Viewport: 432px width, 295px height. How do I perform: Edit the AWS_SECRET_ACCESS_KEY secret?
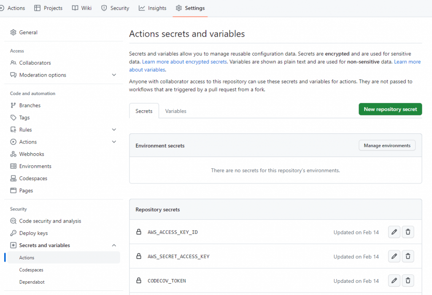tap(394, 256)
